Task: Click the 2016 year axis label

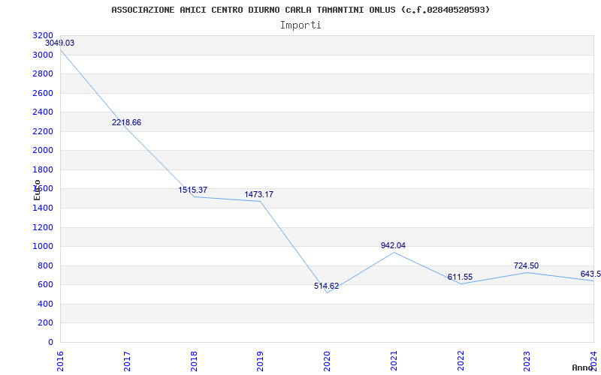Action: 61,359
